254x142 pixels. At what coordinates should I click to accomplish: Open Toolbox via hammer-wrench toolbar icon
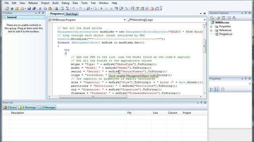click(x=147, y=8)
